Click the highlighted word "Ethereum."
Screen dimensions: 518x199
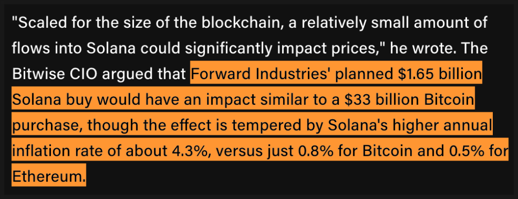pos(49,177)
